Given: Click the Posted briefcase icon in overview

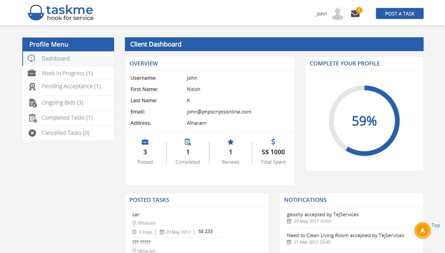Looking at the screenshot, I should pos(145,142).
